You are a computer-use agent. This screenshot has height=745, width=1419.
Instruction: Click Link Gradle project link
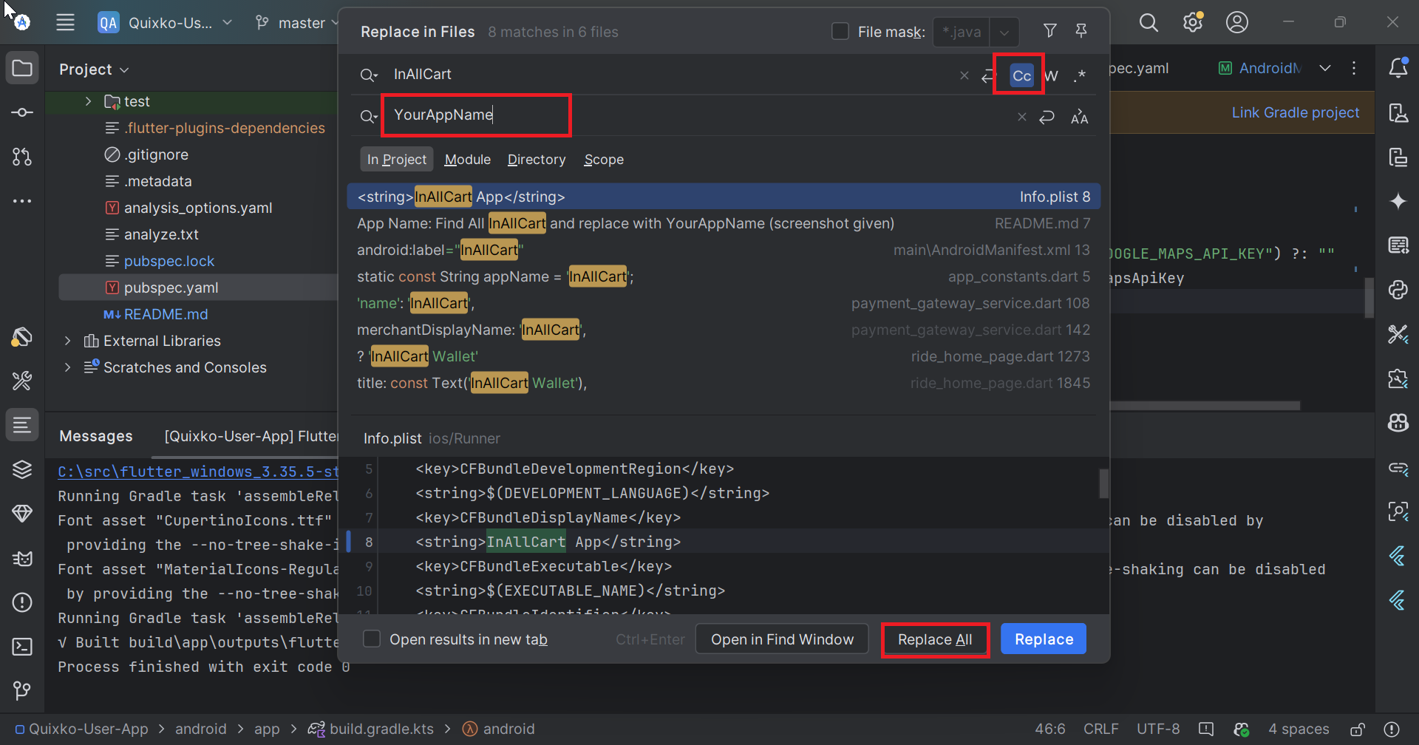[x=1295, y=112]
